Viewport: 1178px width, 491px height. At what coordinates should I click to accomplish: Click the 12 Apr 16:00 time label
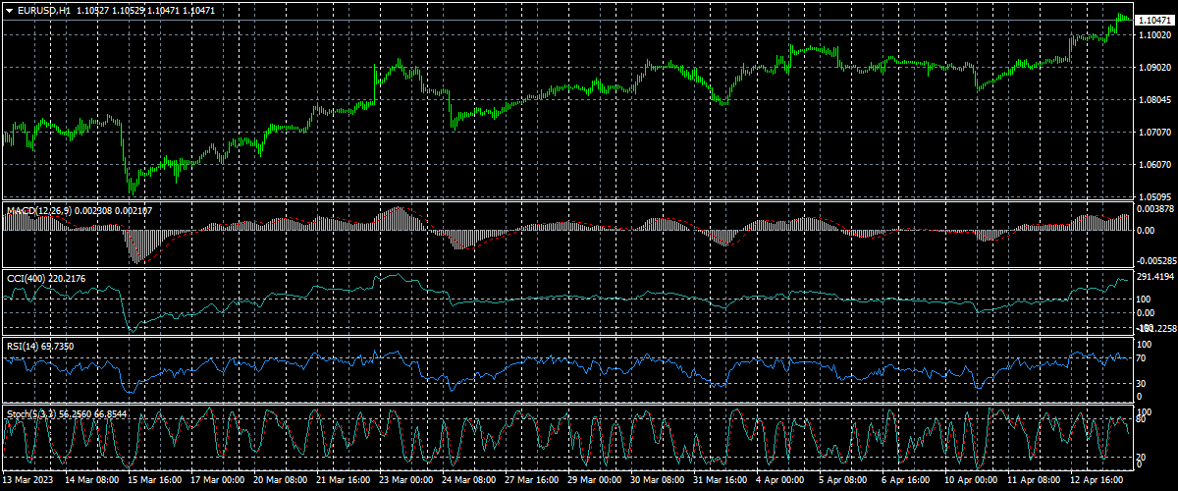[x=1098, y=479]
